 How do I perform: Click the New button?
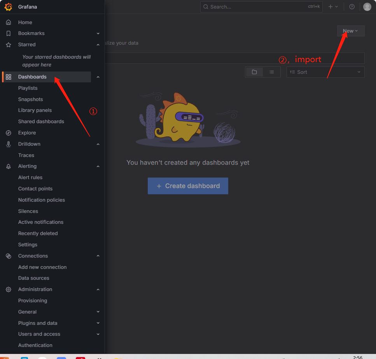(350, 31)
